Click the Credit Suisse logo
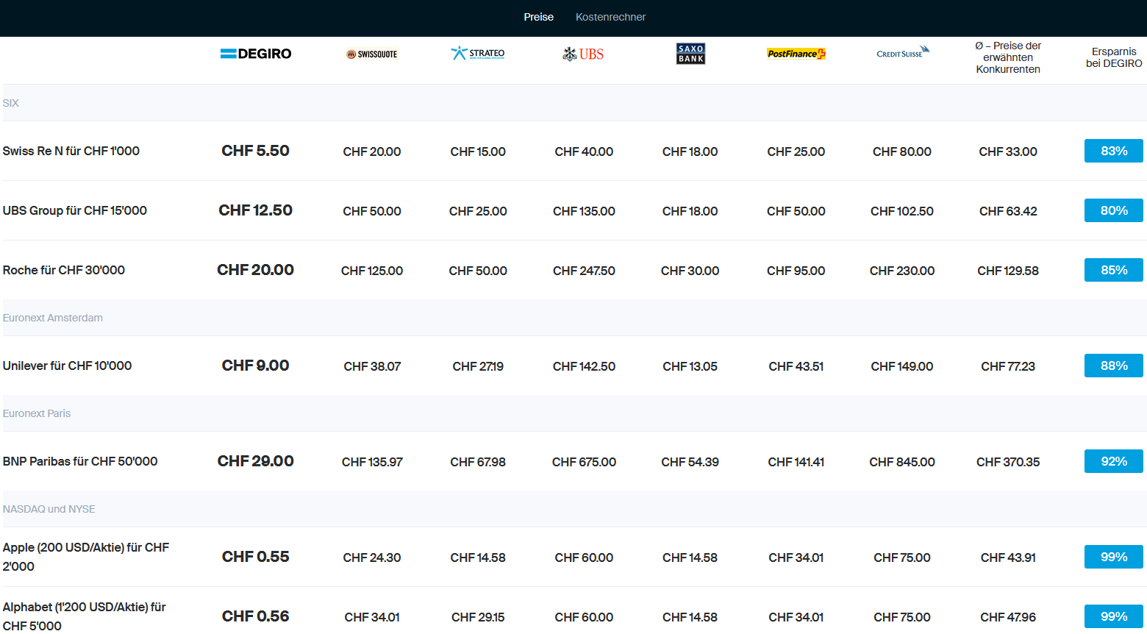Screen dimensions: 1147x634 (x=903, y=52)
